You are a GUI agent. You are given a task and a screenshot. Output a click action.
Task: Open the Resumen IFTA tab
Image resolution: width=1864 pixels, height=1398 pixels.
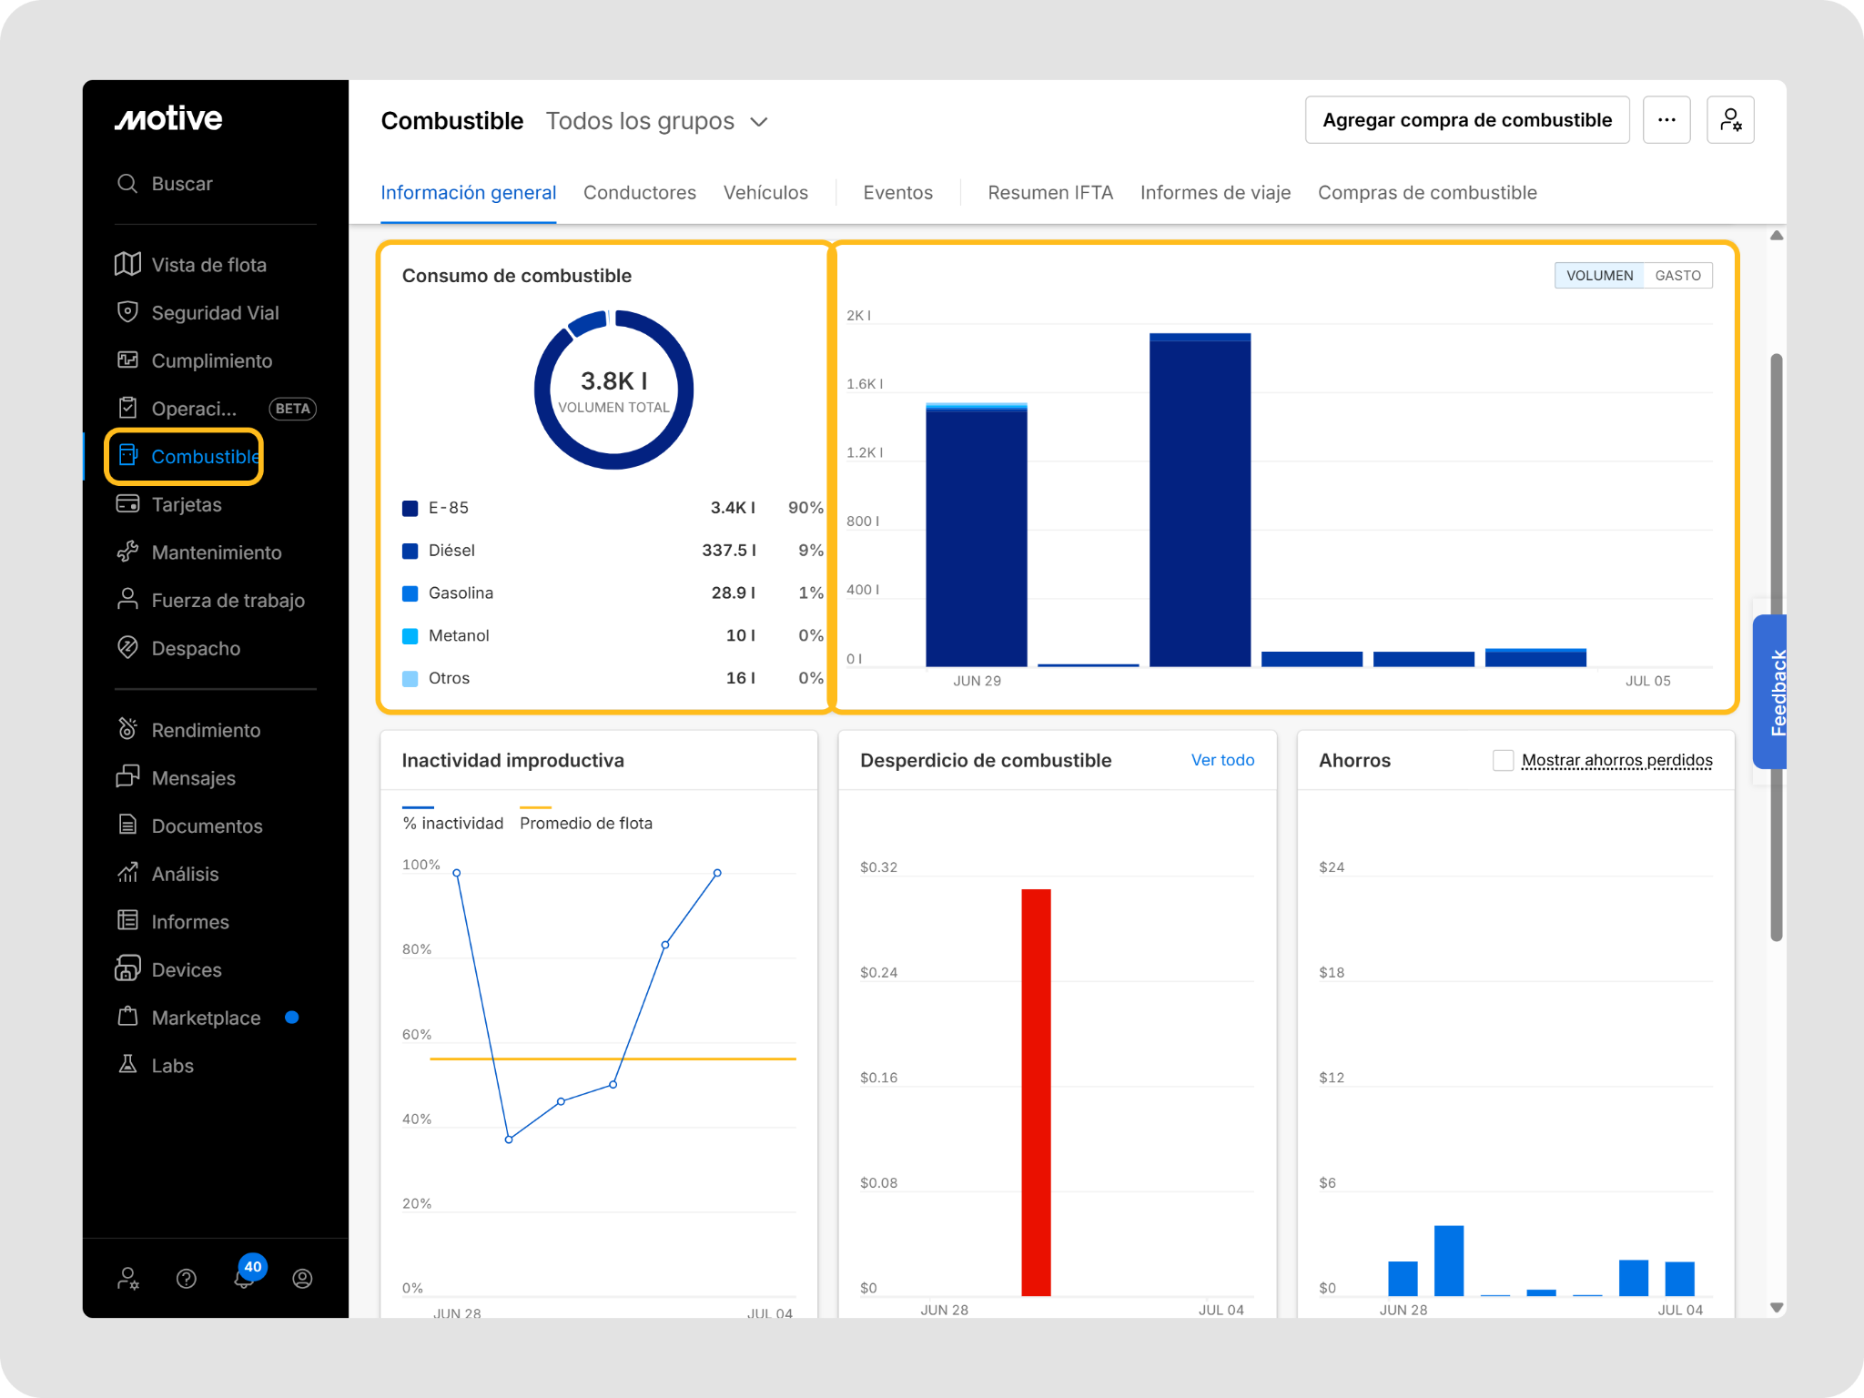(1050, 193)
